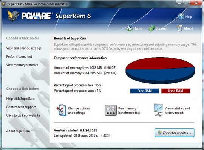The image size is (204, 150).
Task: Open the Help text link
Action: point(189,17)
